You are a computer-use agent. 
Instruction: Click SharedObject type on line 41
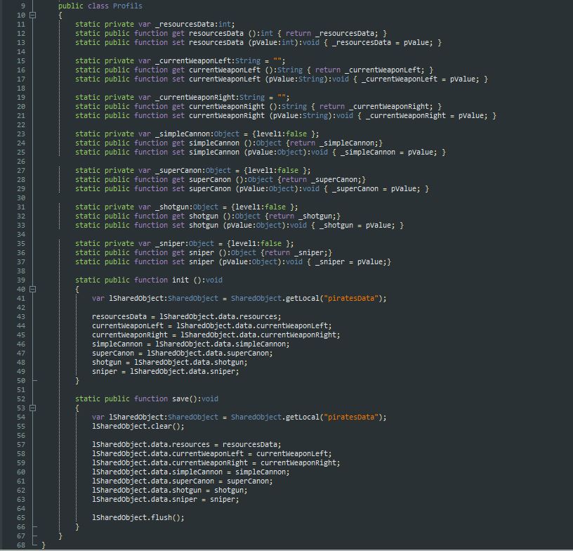coord(193,299)
